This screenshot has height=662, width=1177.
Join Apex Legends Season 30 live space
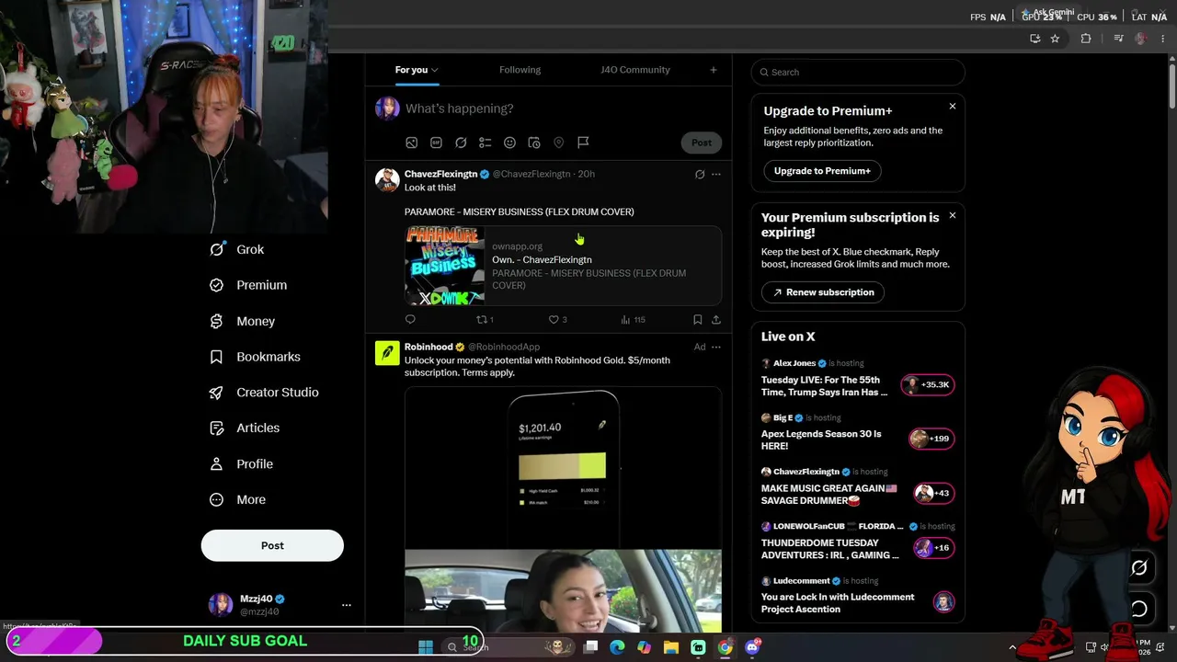point(857,433)
